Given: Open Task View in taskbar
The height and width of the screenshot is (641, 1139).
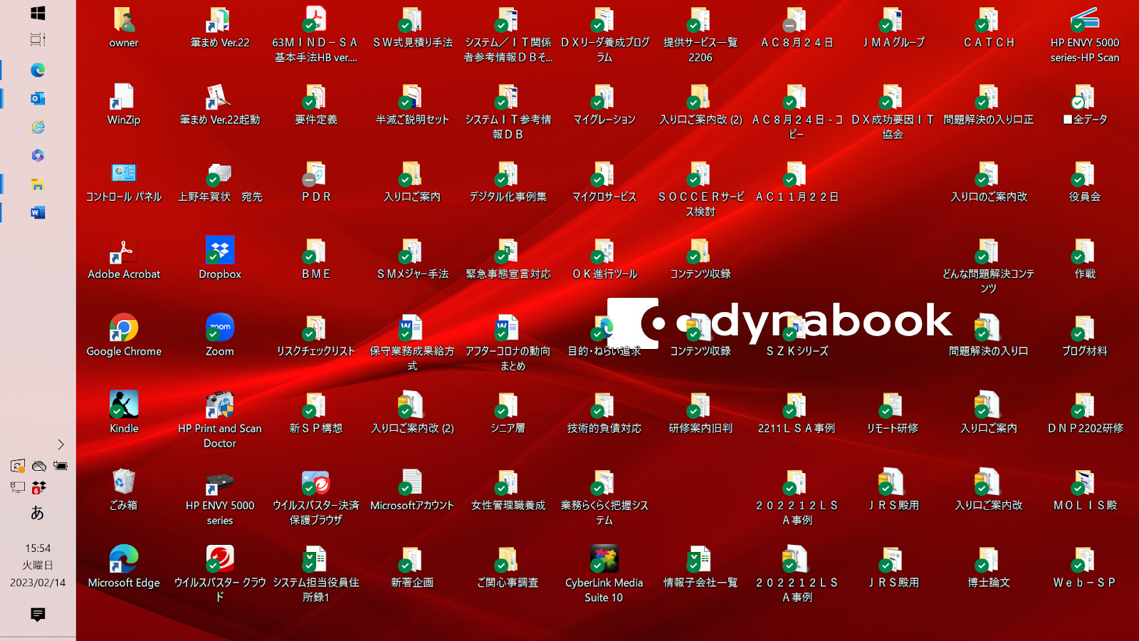Looking at the screenshot, I should (38, 40).
